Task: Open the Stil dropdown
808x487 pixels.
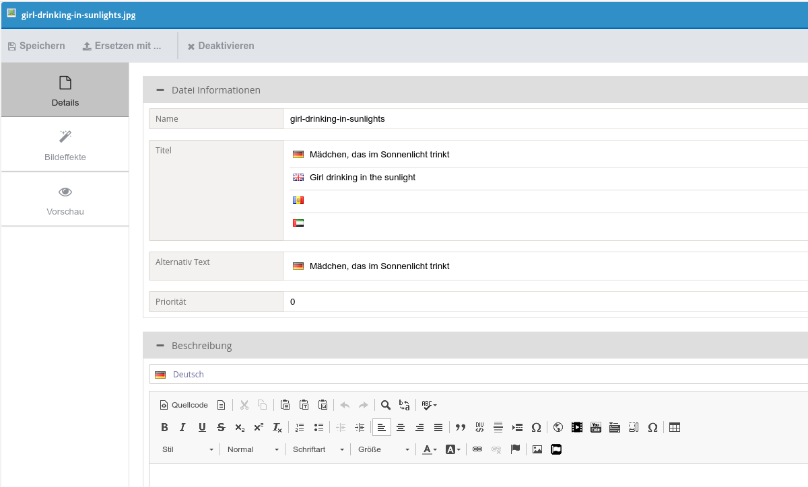Action: coord(188,449)
